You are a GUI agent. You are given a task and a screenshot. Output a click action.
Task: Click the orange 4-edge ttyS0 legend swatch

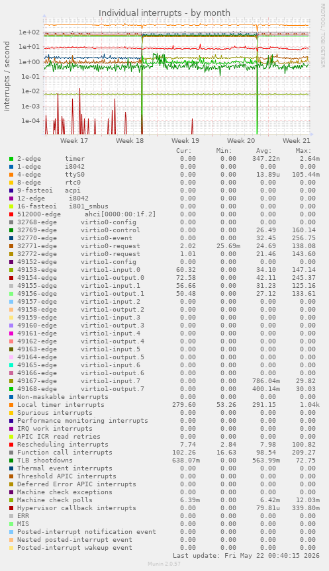coord(11,175)
